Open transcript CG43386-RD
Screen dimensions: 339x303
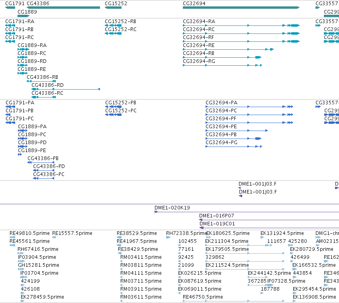tap(47, 85)
